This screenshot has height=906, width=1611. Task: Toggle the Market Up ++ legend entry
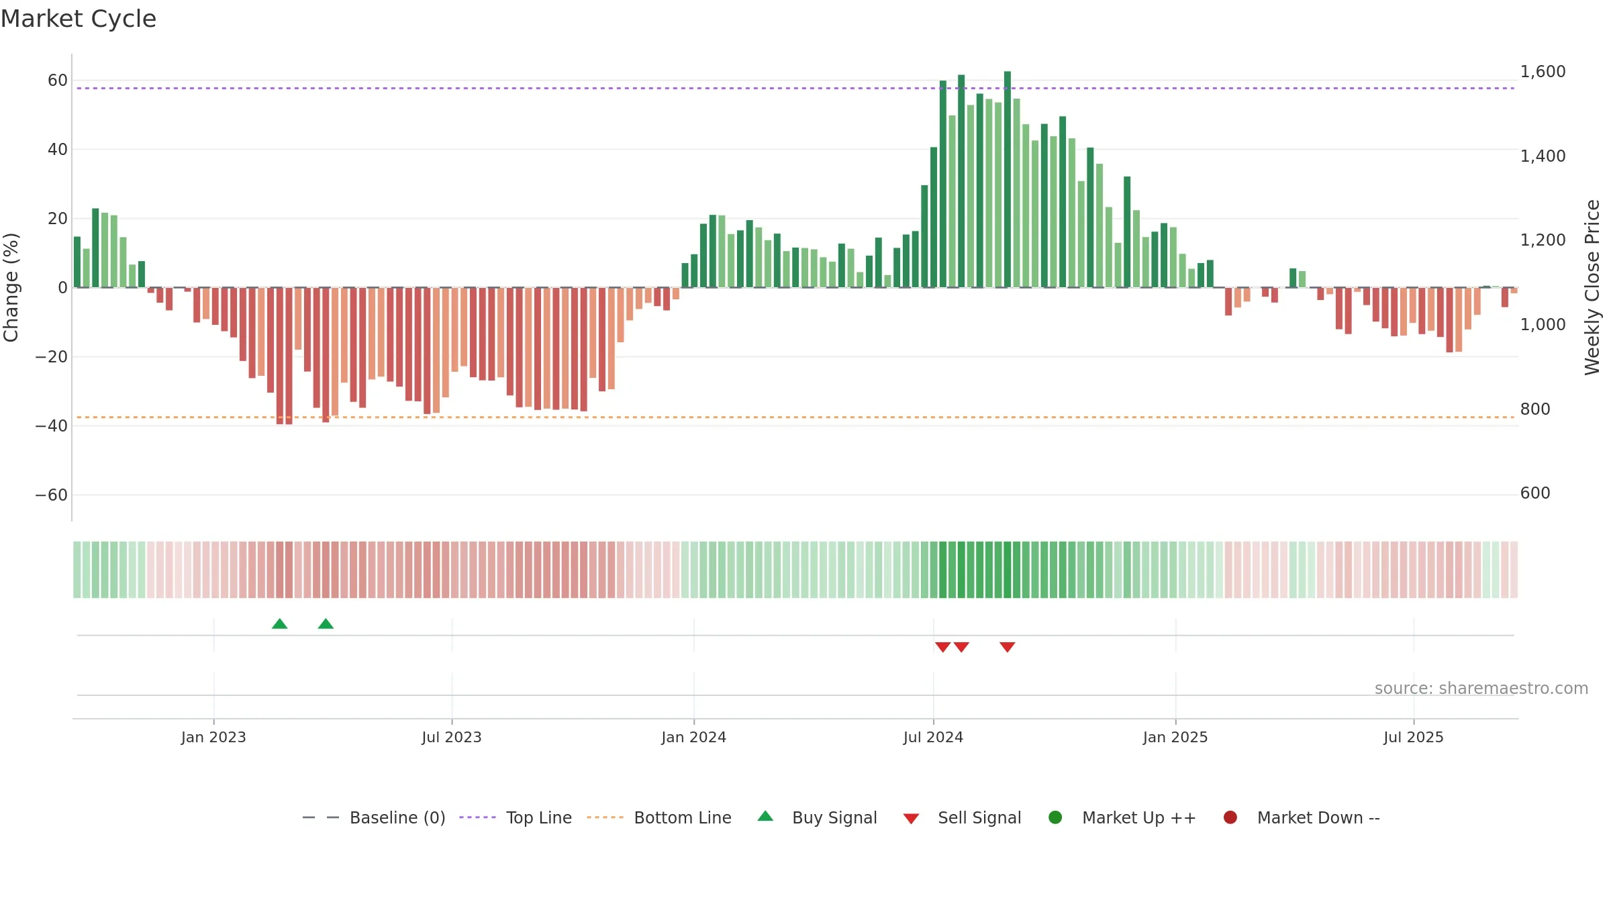[x=1122, y=817]
